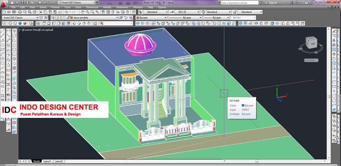The image size is (341, 166).
Task: Open the Help icon in the title bar
Action: (306, 3)
